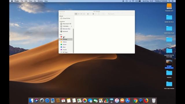Switch Finder to column view
The height and width of the screenshot is (104, 185).
82,14
